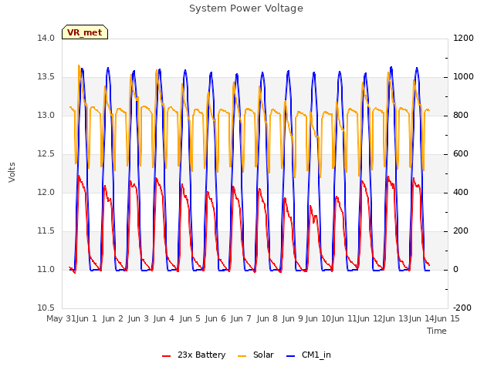Click the orange Solar legend swatch
This screenshot has width=494, height=370.
tap(242, 356)
